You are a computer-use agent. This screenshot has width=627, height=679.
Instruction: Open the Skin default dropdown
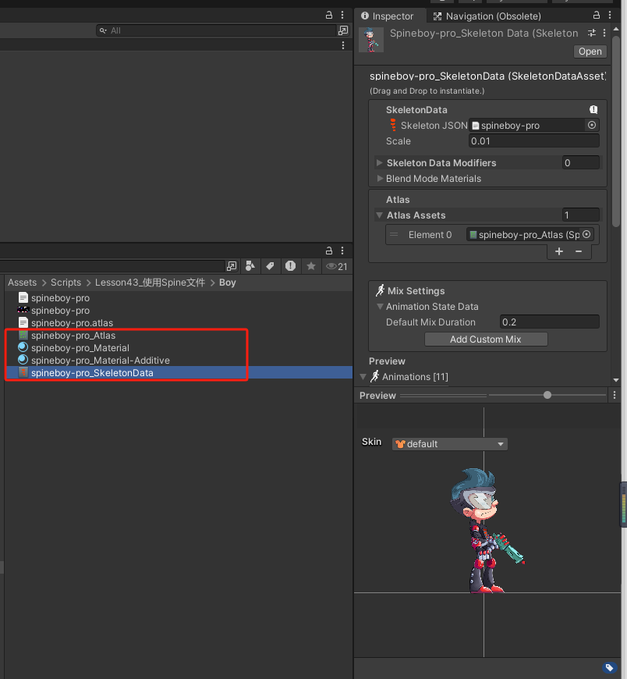coord(450,444)
